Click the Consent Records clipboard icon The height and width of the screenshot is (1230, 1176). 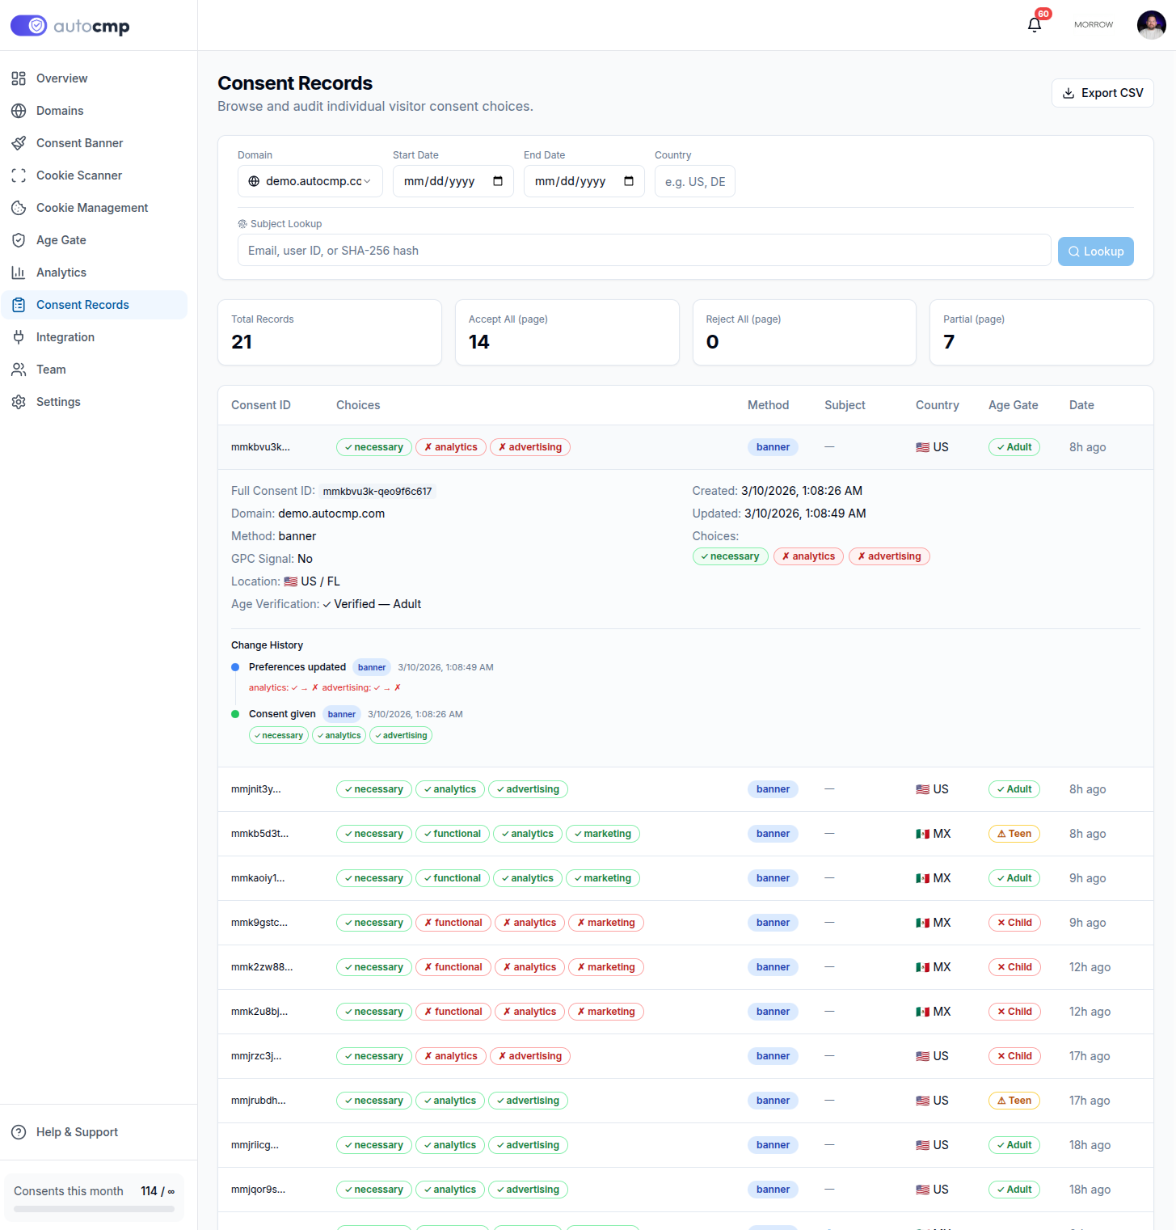tap(19, 305)
